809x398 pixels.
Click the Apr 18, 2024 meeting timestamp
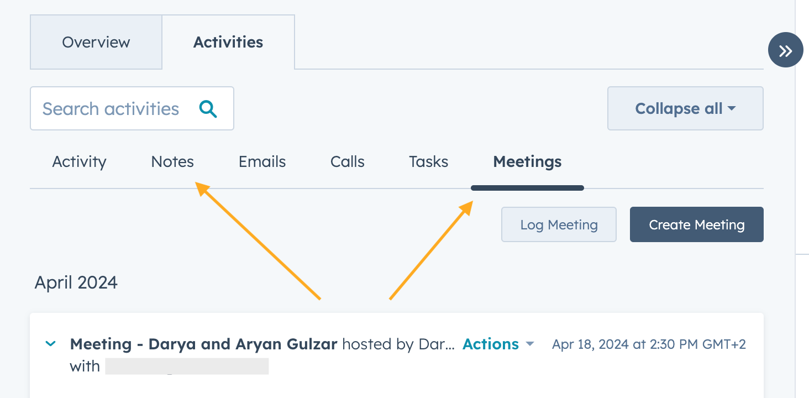tap(649, 345)
